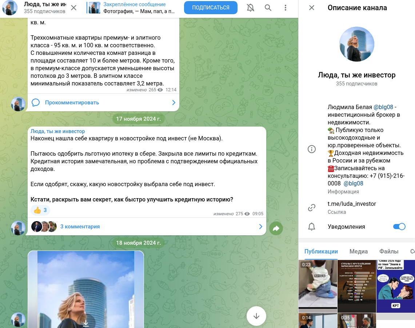This screenshot has width=415, height=328.
Task: Open the three-dot more options menu
Action: pyautogui.click(x=285, y=8)
